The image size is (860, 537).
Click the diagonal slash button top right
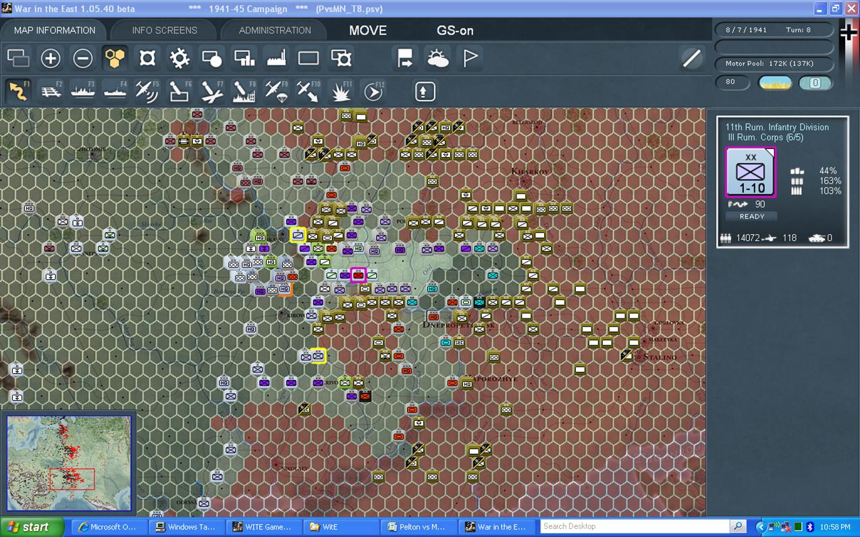[692, 58]
